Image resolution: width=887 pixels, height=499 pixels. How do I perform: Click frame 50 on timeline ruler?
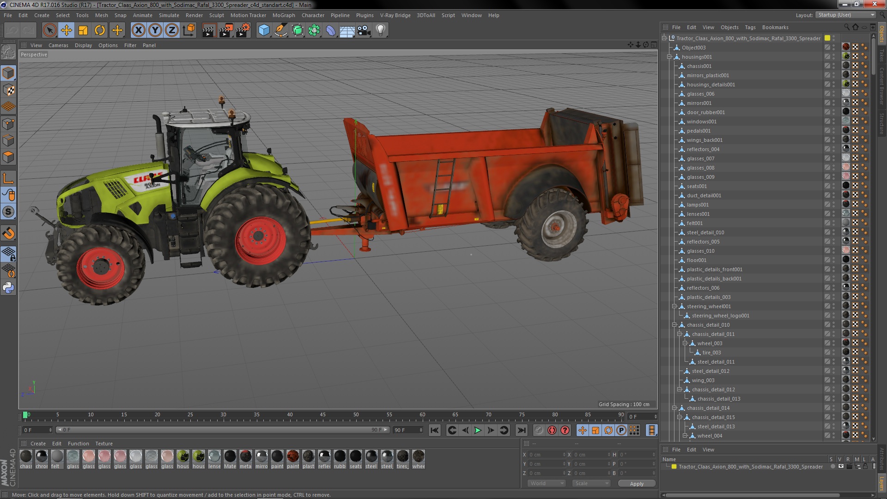coord(356,415)
